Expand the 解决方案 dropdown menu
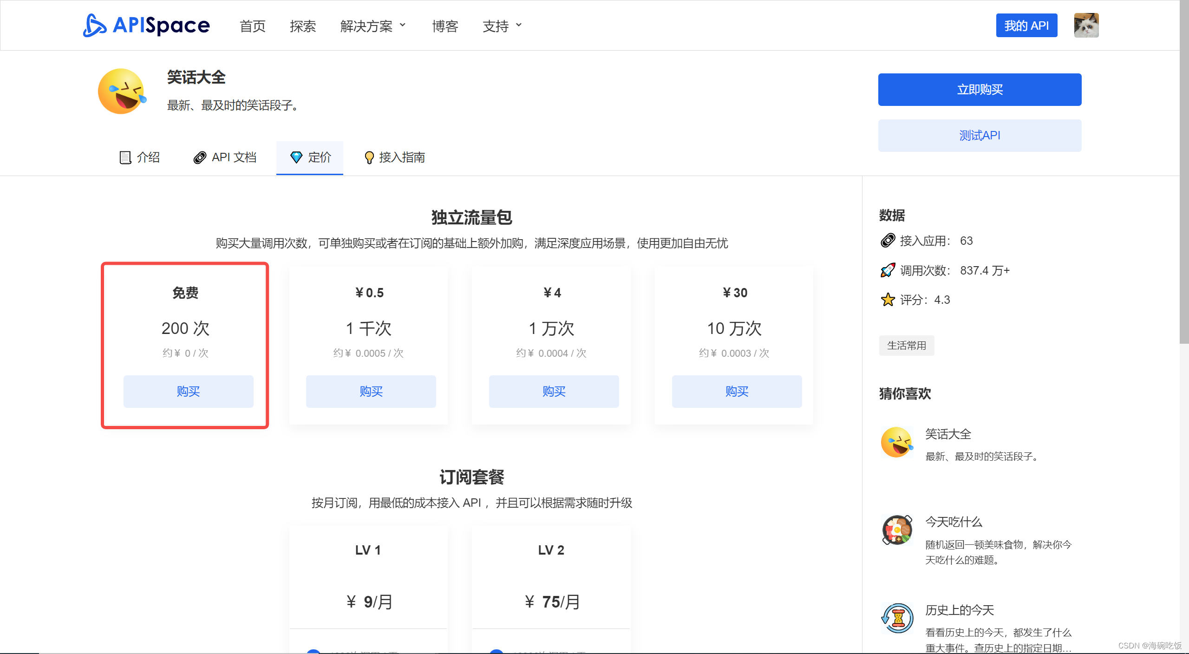Image resolution: width=1189 pixels, height=654 pixels. tap(373, 26)
